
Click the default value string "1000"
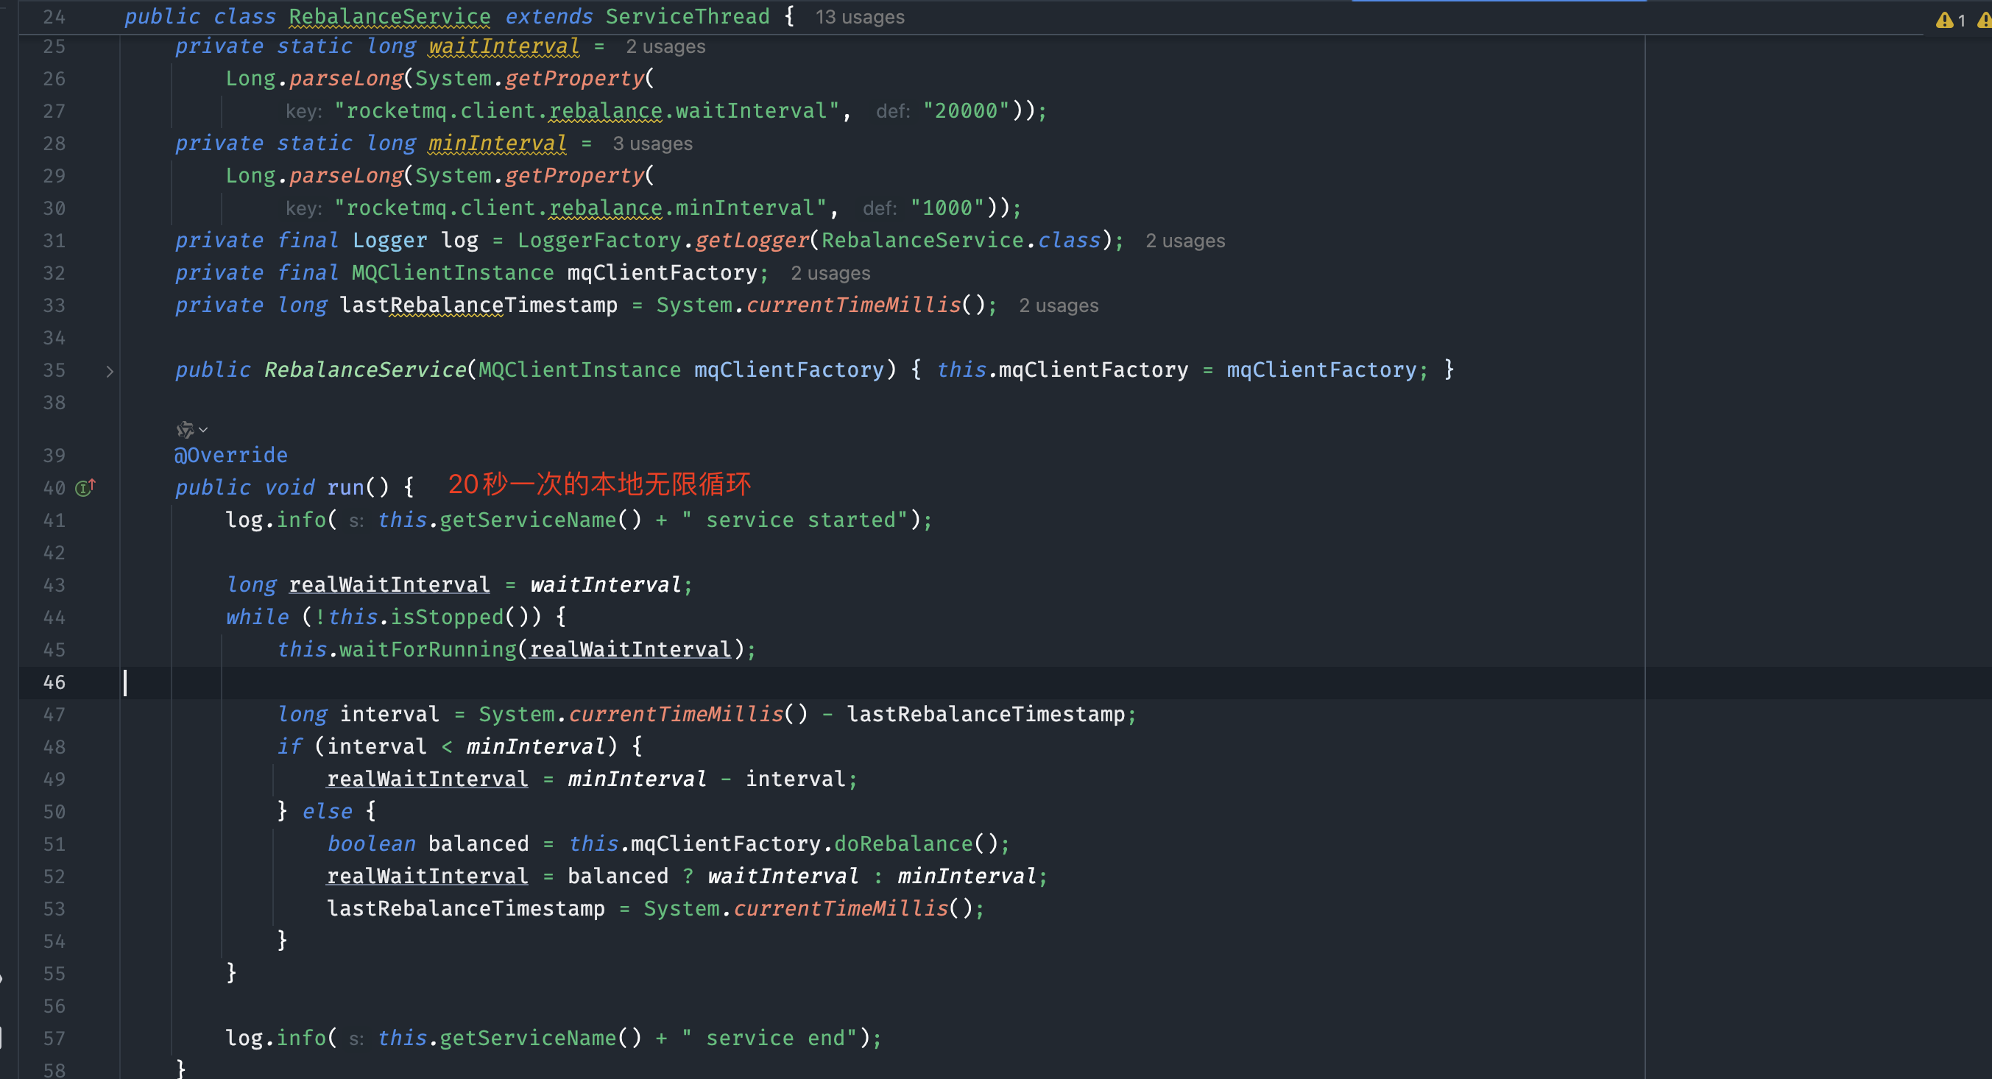947,209
